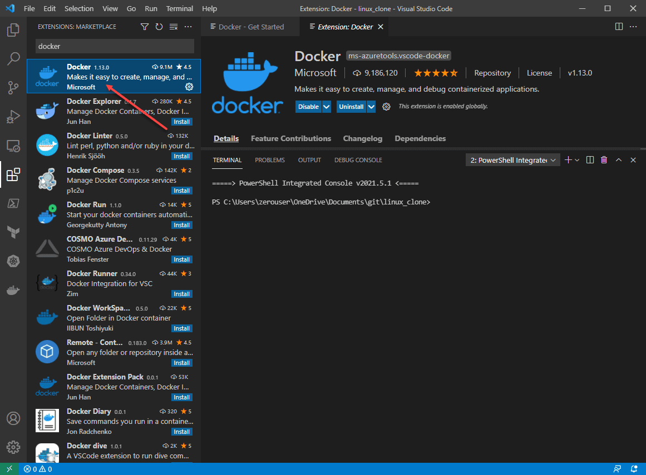Click the five-star rating of Docker extension
The width and height of the screenshot is (646, 475).
[436, 73]
